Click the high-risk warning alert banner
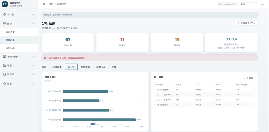The image size is (269, 132). point(150,58)
